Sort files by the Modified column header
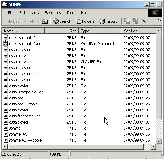 [139, 31]
